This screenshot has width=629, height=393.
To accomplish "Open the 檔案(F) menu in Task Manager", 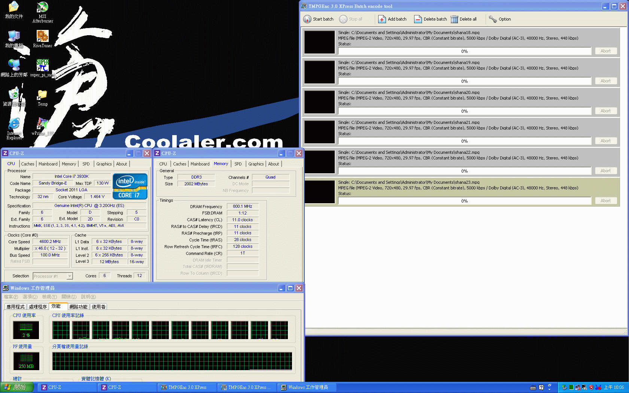I will click(x=11, y=297).
